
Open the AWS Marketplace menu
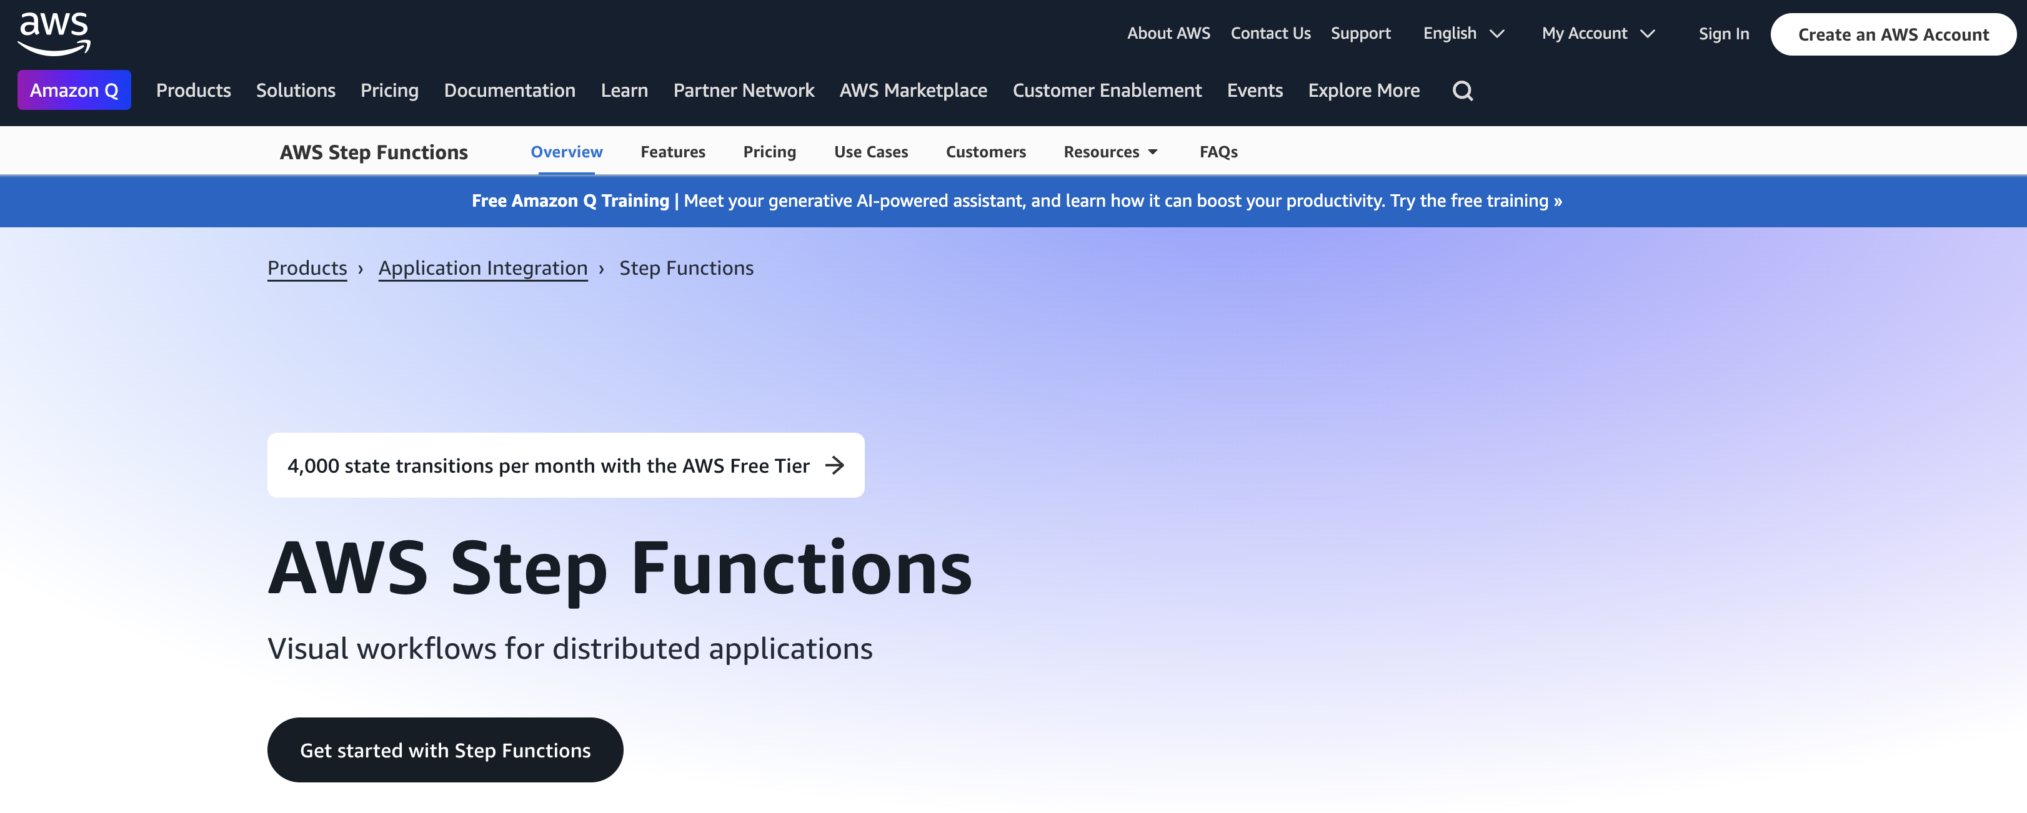[x=913, y=91]
